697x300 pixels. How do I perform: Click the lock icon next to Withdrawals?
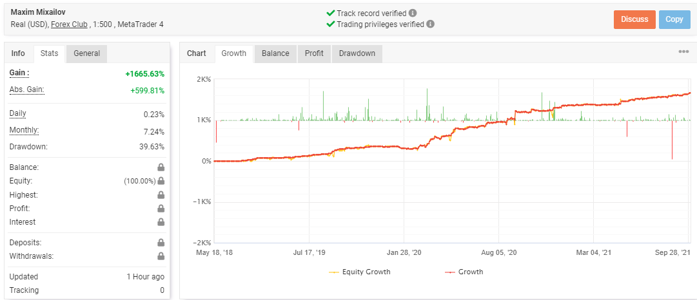[x=161, y=256]
